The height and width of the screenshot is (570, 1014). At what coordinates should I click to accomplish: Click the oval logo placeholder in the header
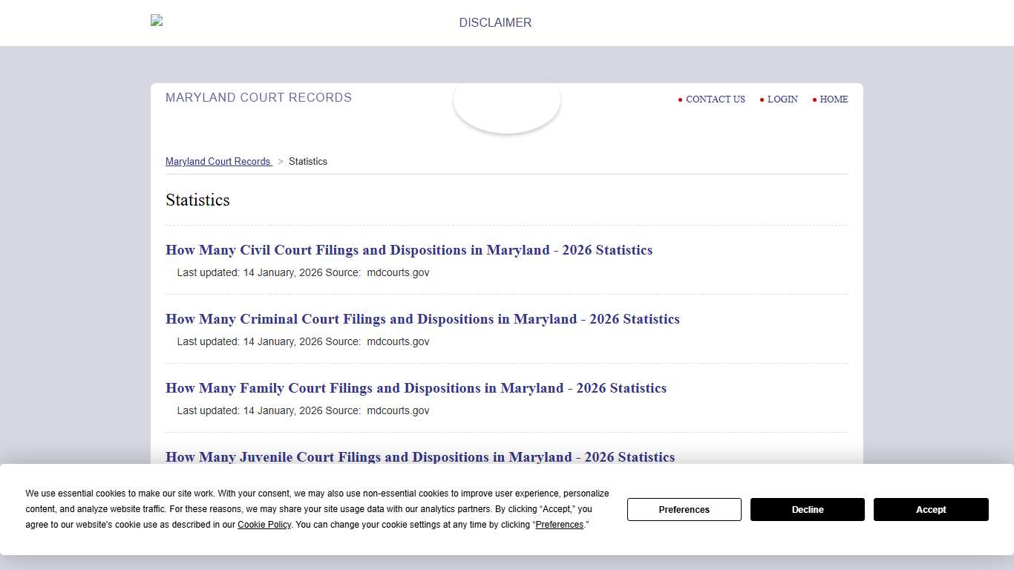tap(507, 100)
